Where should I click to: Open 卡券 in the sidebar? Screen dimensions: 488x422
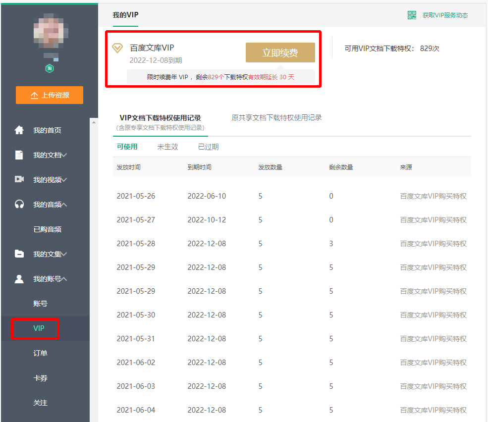coord(40,378)
